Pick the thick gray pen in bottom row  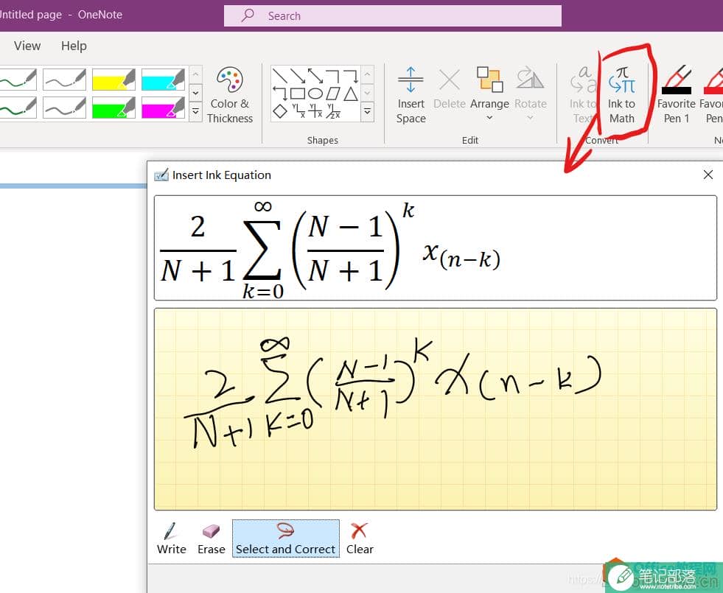[x=64, y=107]
